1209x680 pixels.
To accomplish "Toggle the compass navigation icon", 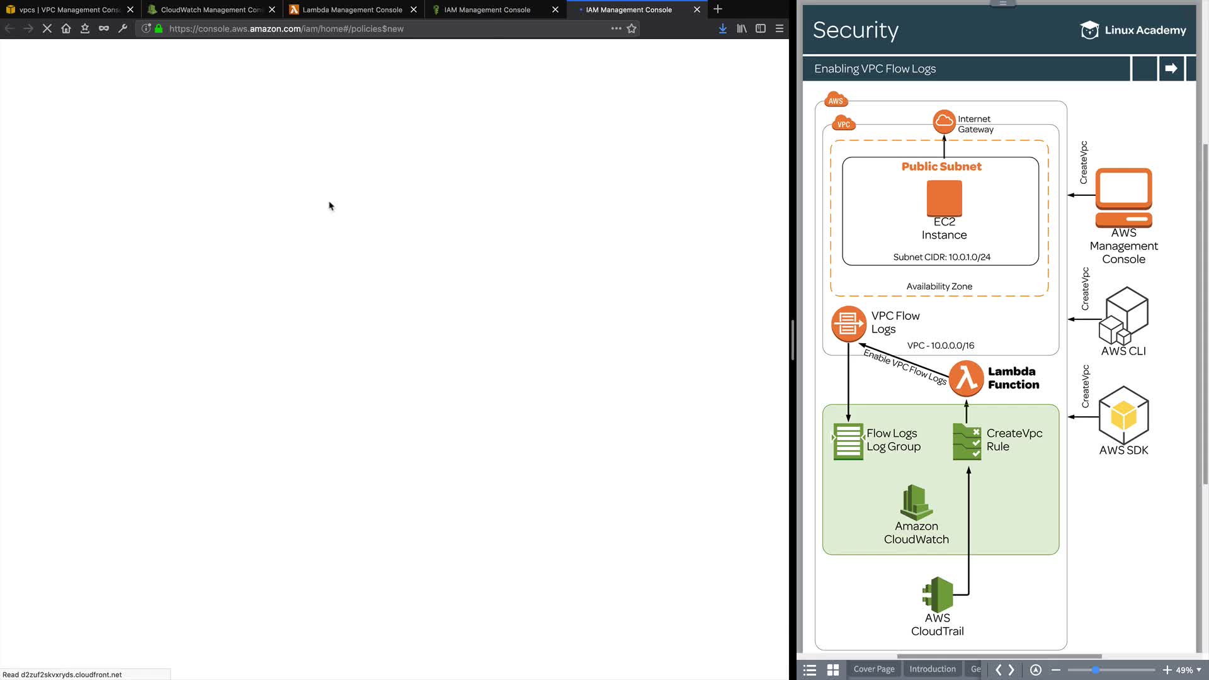I will 1036,670.
